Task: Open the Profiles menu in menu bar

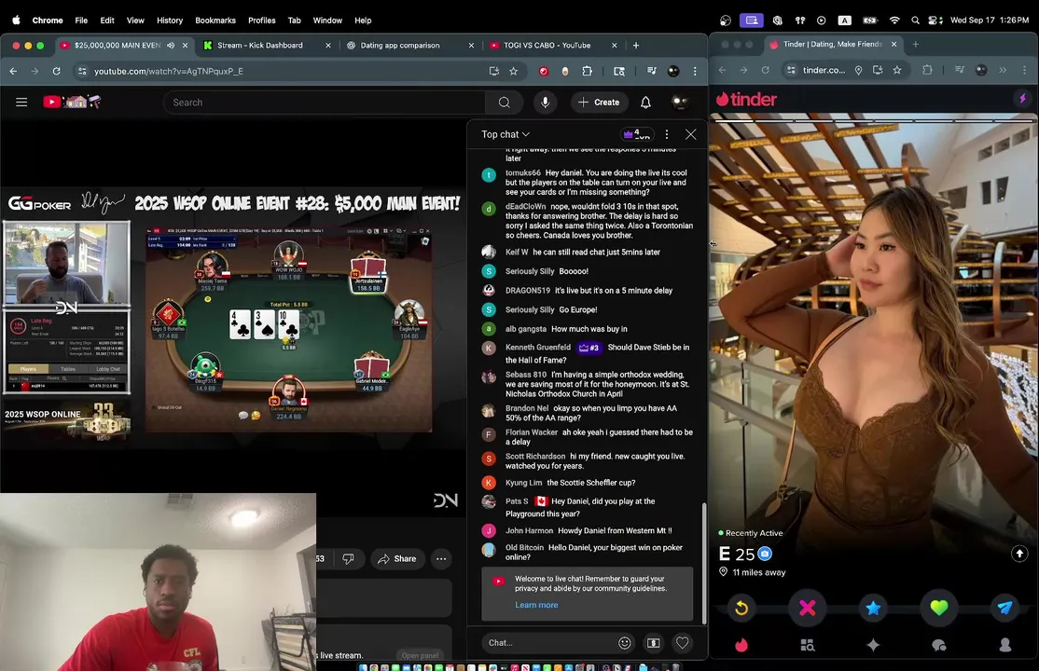Action: [262, 20]
